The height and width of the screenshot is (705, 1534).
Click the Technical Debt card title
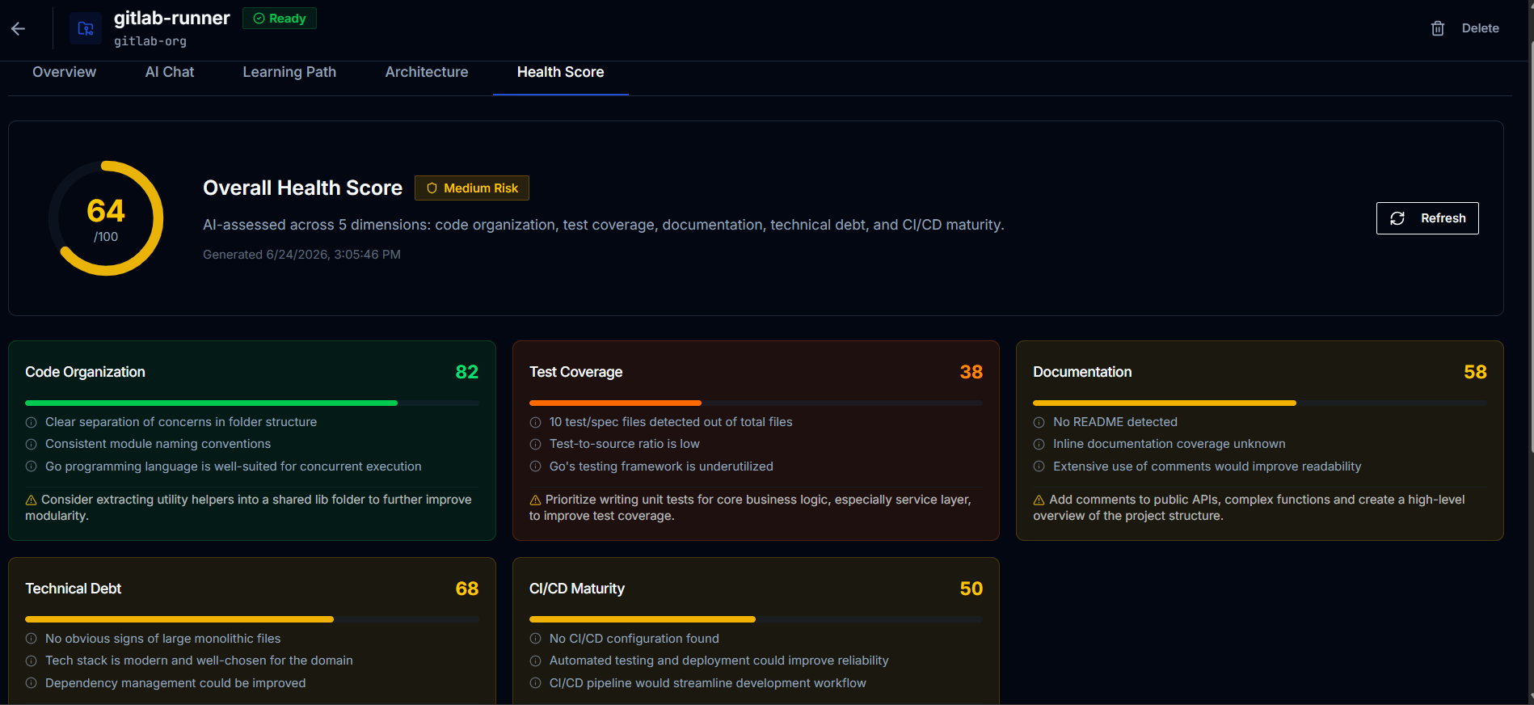coord(73,589)
